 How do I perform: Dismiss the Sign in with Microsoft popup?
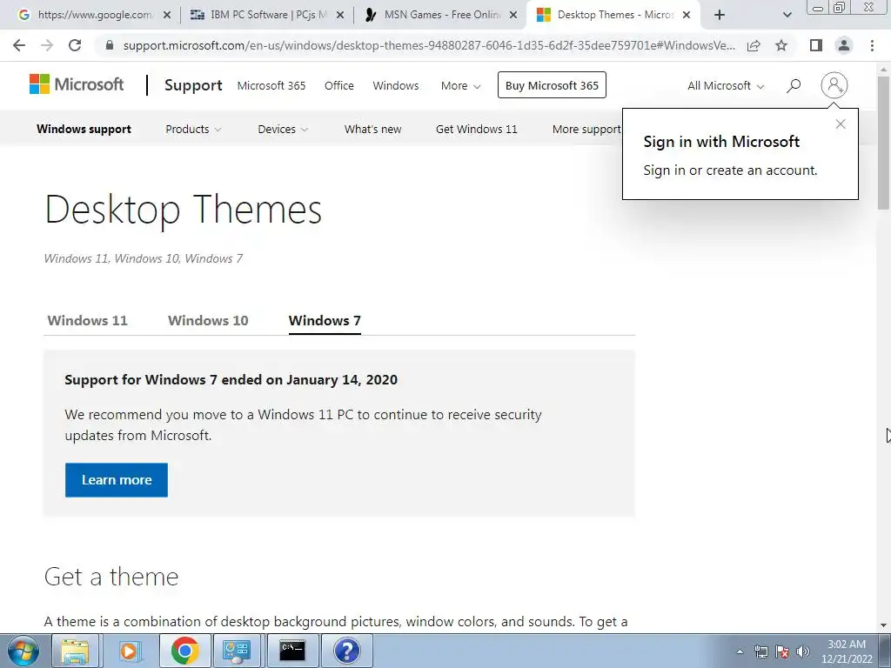(841, 124)
